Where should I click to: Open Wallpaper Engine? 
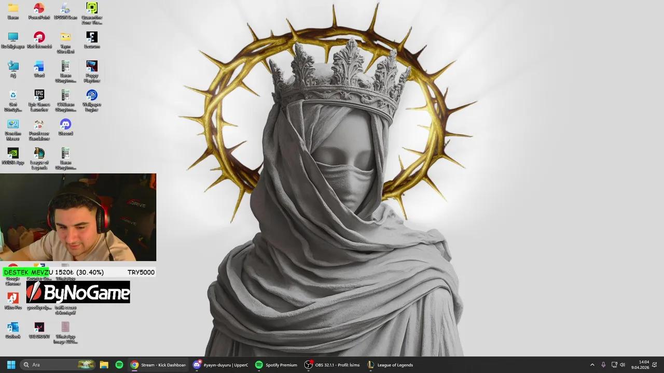[92, 96]
